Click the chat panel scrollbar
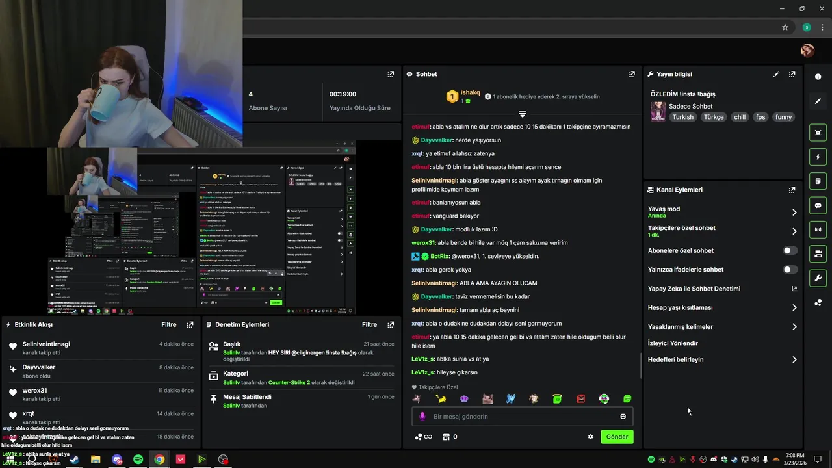 (641, 366)
